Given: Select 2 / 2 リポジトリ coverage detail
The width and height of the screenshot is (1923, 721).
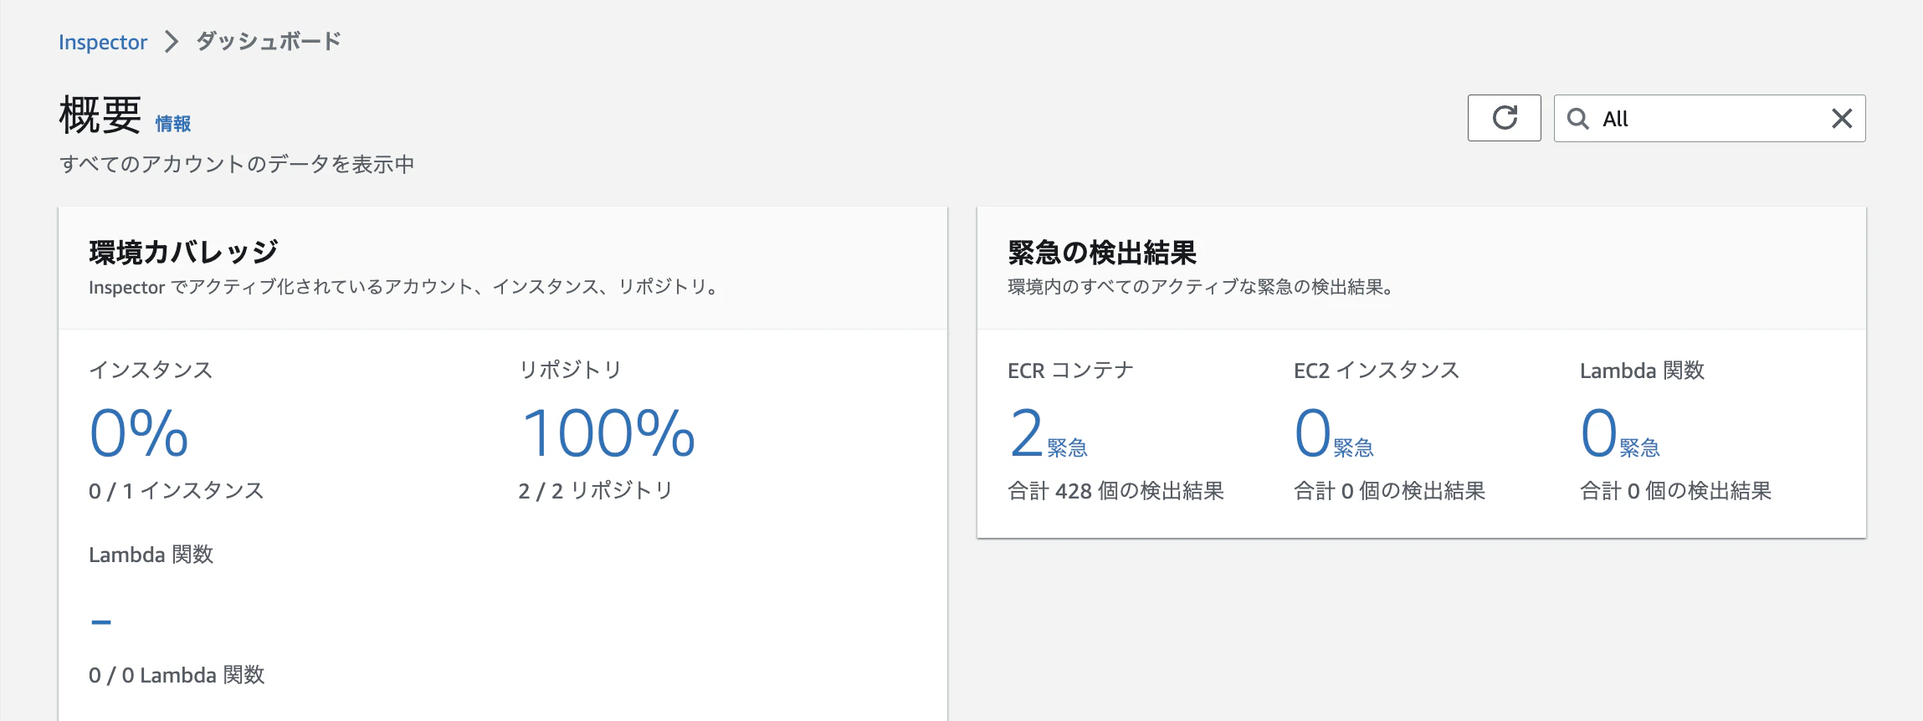Looking at the screenshot, I should click(x=597, y=492).
